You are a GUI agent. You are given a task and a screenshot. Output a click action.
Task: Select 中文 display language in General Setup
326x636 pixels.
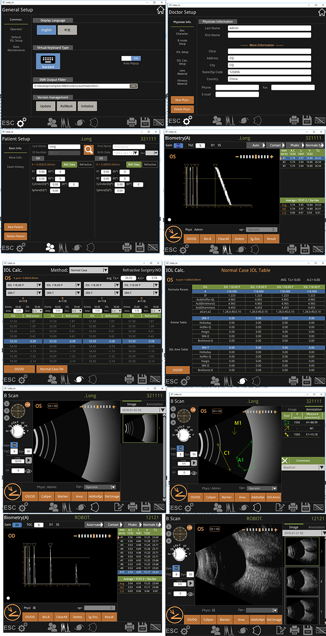point(67,30)
